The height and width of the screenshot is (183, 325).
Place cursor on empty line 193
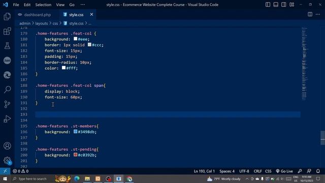pos(168,114)
